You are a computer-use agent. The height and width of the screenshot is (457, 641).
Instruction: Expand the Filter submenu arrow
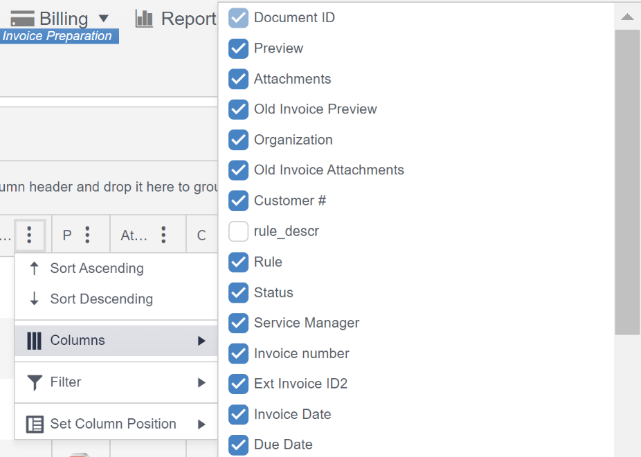tap(201, 382)
